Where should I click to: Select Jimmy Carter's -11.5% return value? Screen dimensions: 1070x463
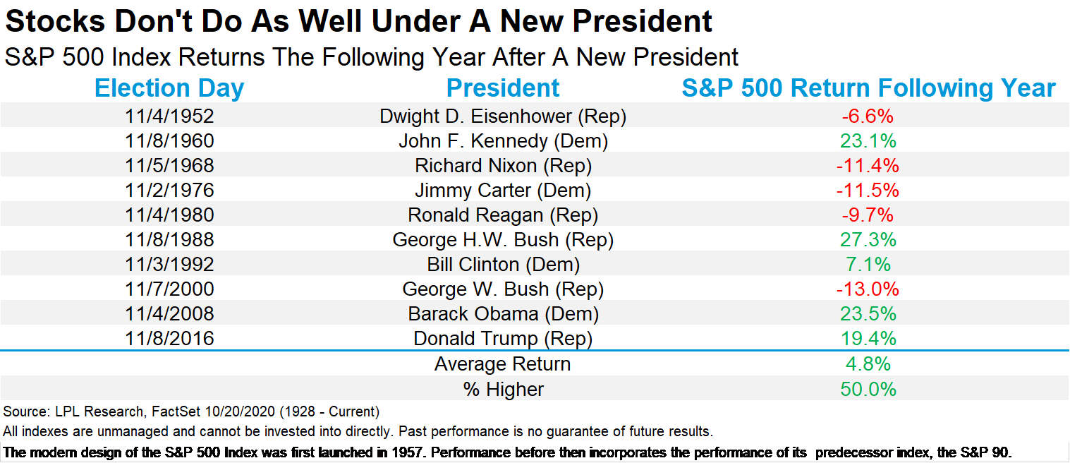(x=868, y=191)
